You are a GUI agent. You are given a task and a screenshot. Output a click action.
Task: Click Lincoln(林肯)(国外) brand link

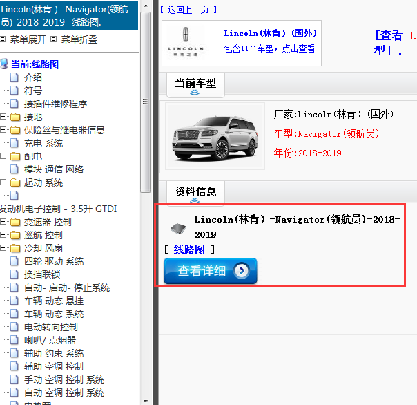pos(271,33)
